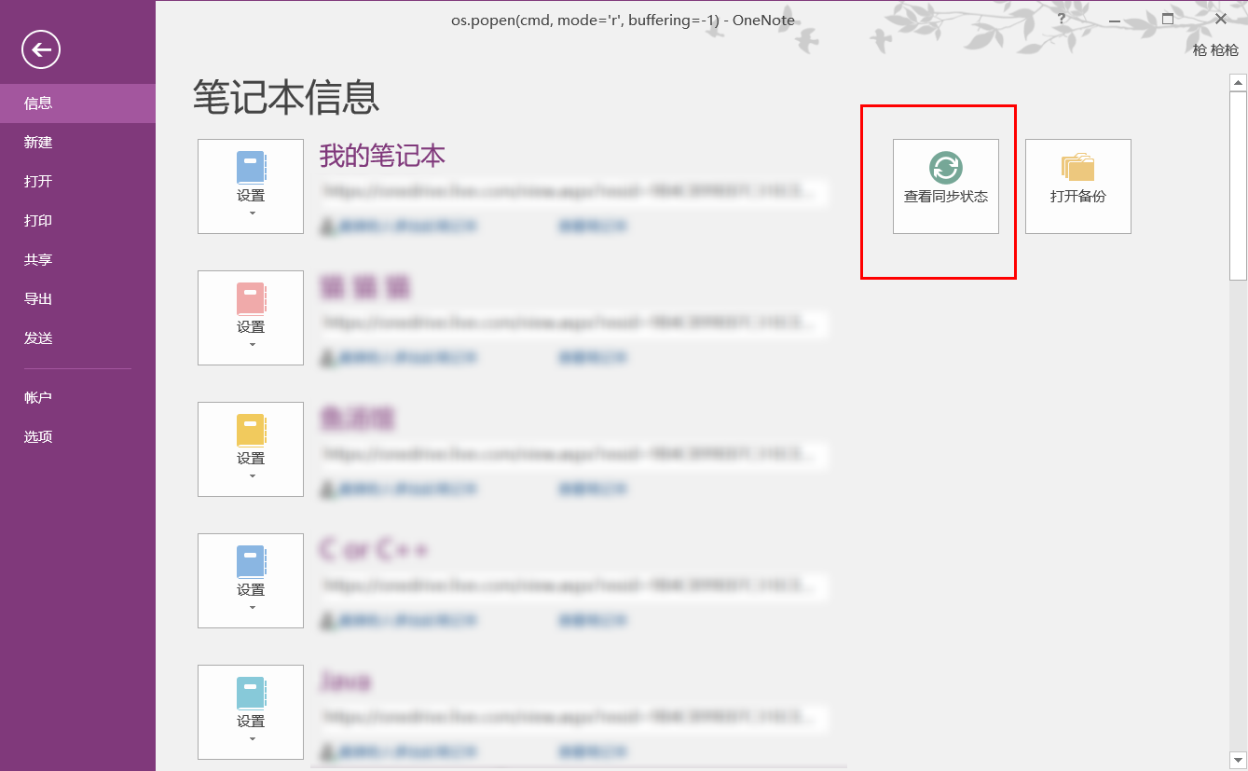Click the 查看同步状态 button

(944, 186)
